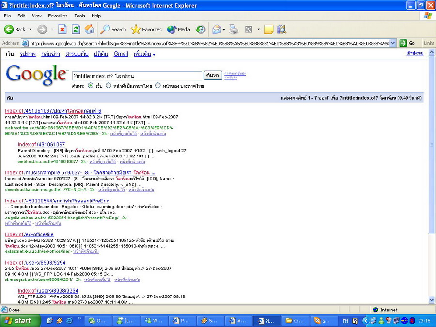Open result Index of /music/vampire 579/027

80,172
